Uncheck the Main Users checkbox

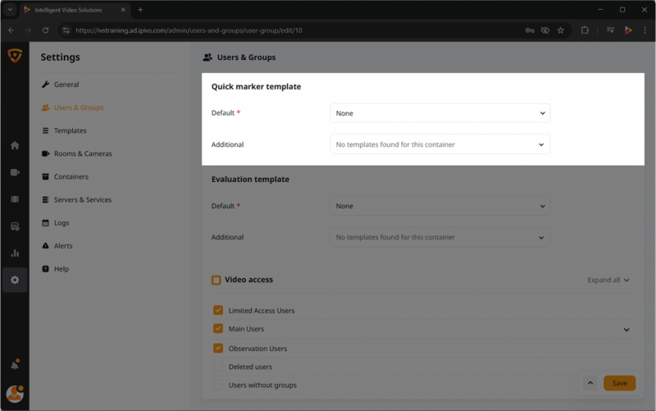(218, 328)
